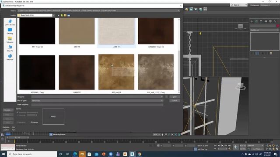
Task: Toggle Auto Key mode
Action: point(243,146)
